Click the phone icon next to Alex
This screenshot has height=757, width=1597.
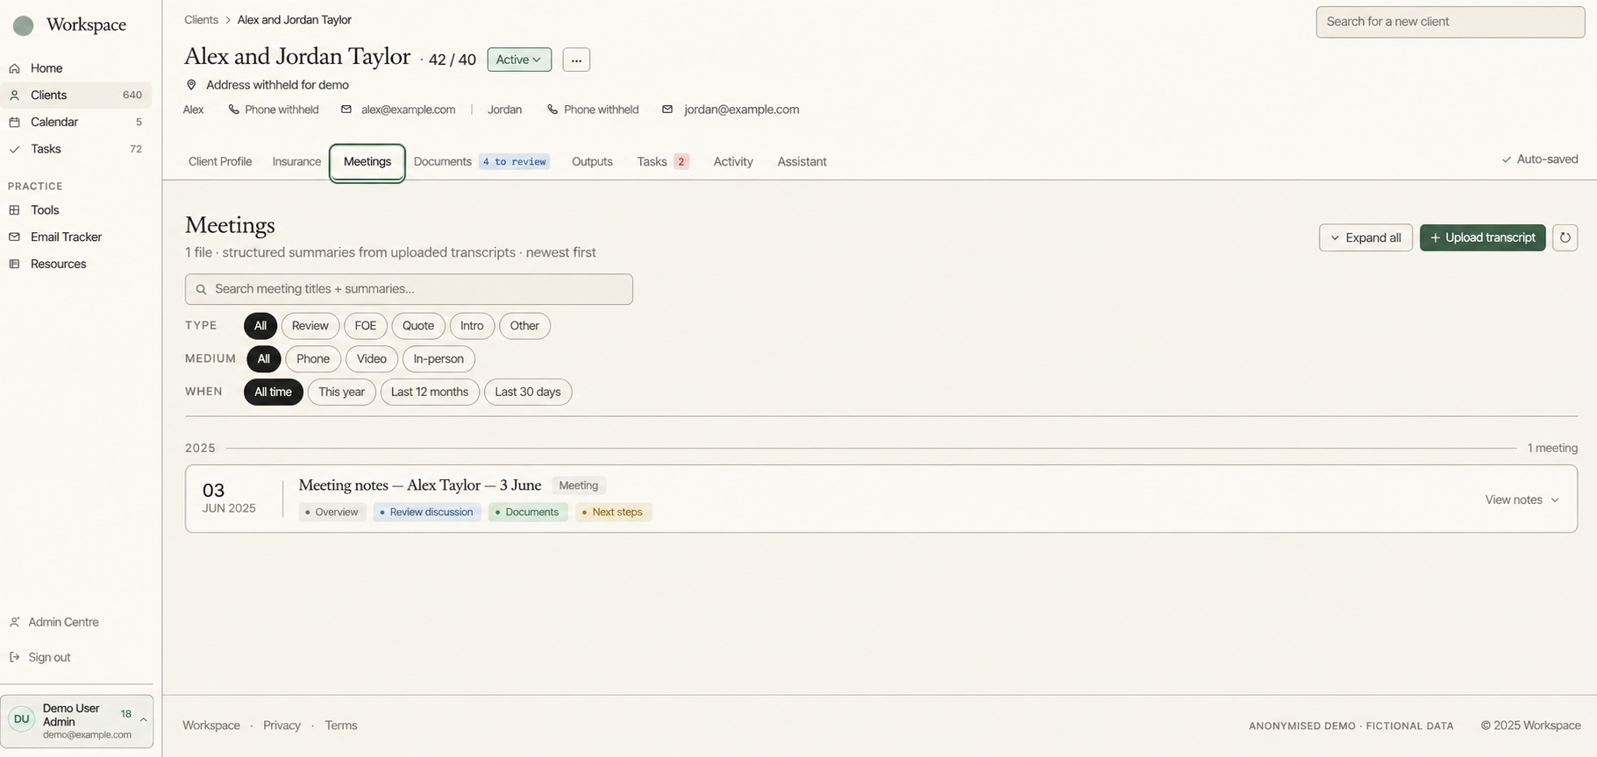coord(233,110)
